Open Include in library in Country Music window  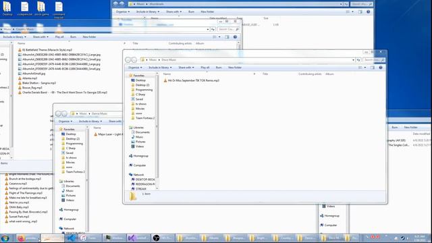tap(15, 37)
